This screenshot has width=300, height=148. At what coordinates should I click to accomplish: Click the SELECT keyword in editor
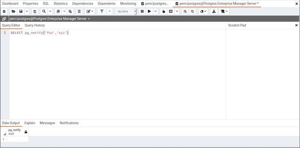coord(16,33)
